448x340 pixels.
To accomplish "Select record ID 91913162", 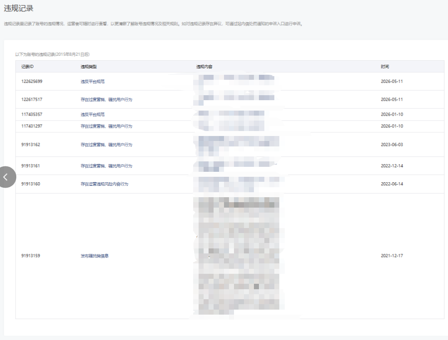I will click(x=30, y=145).
